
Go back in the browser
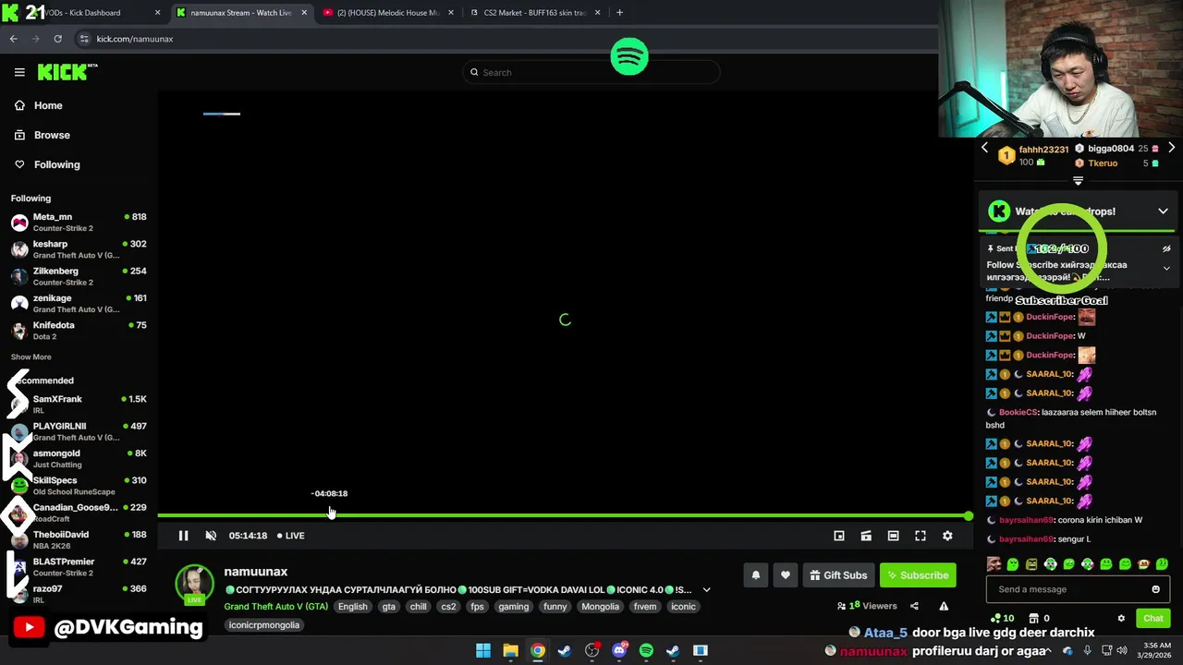(13, 39)
